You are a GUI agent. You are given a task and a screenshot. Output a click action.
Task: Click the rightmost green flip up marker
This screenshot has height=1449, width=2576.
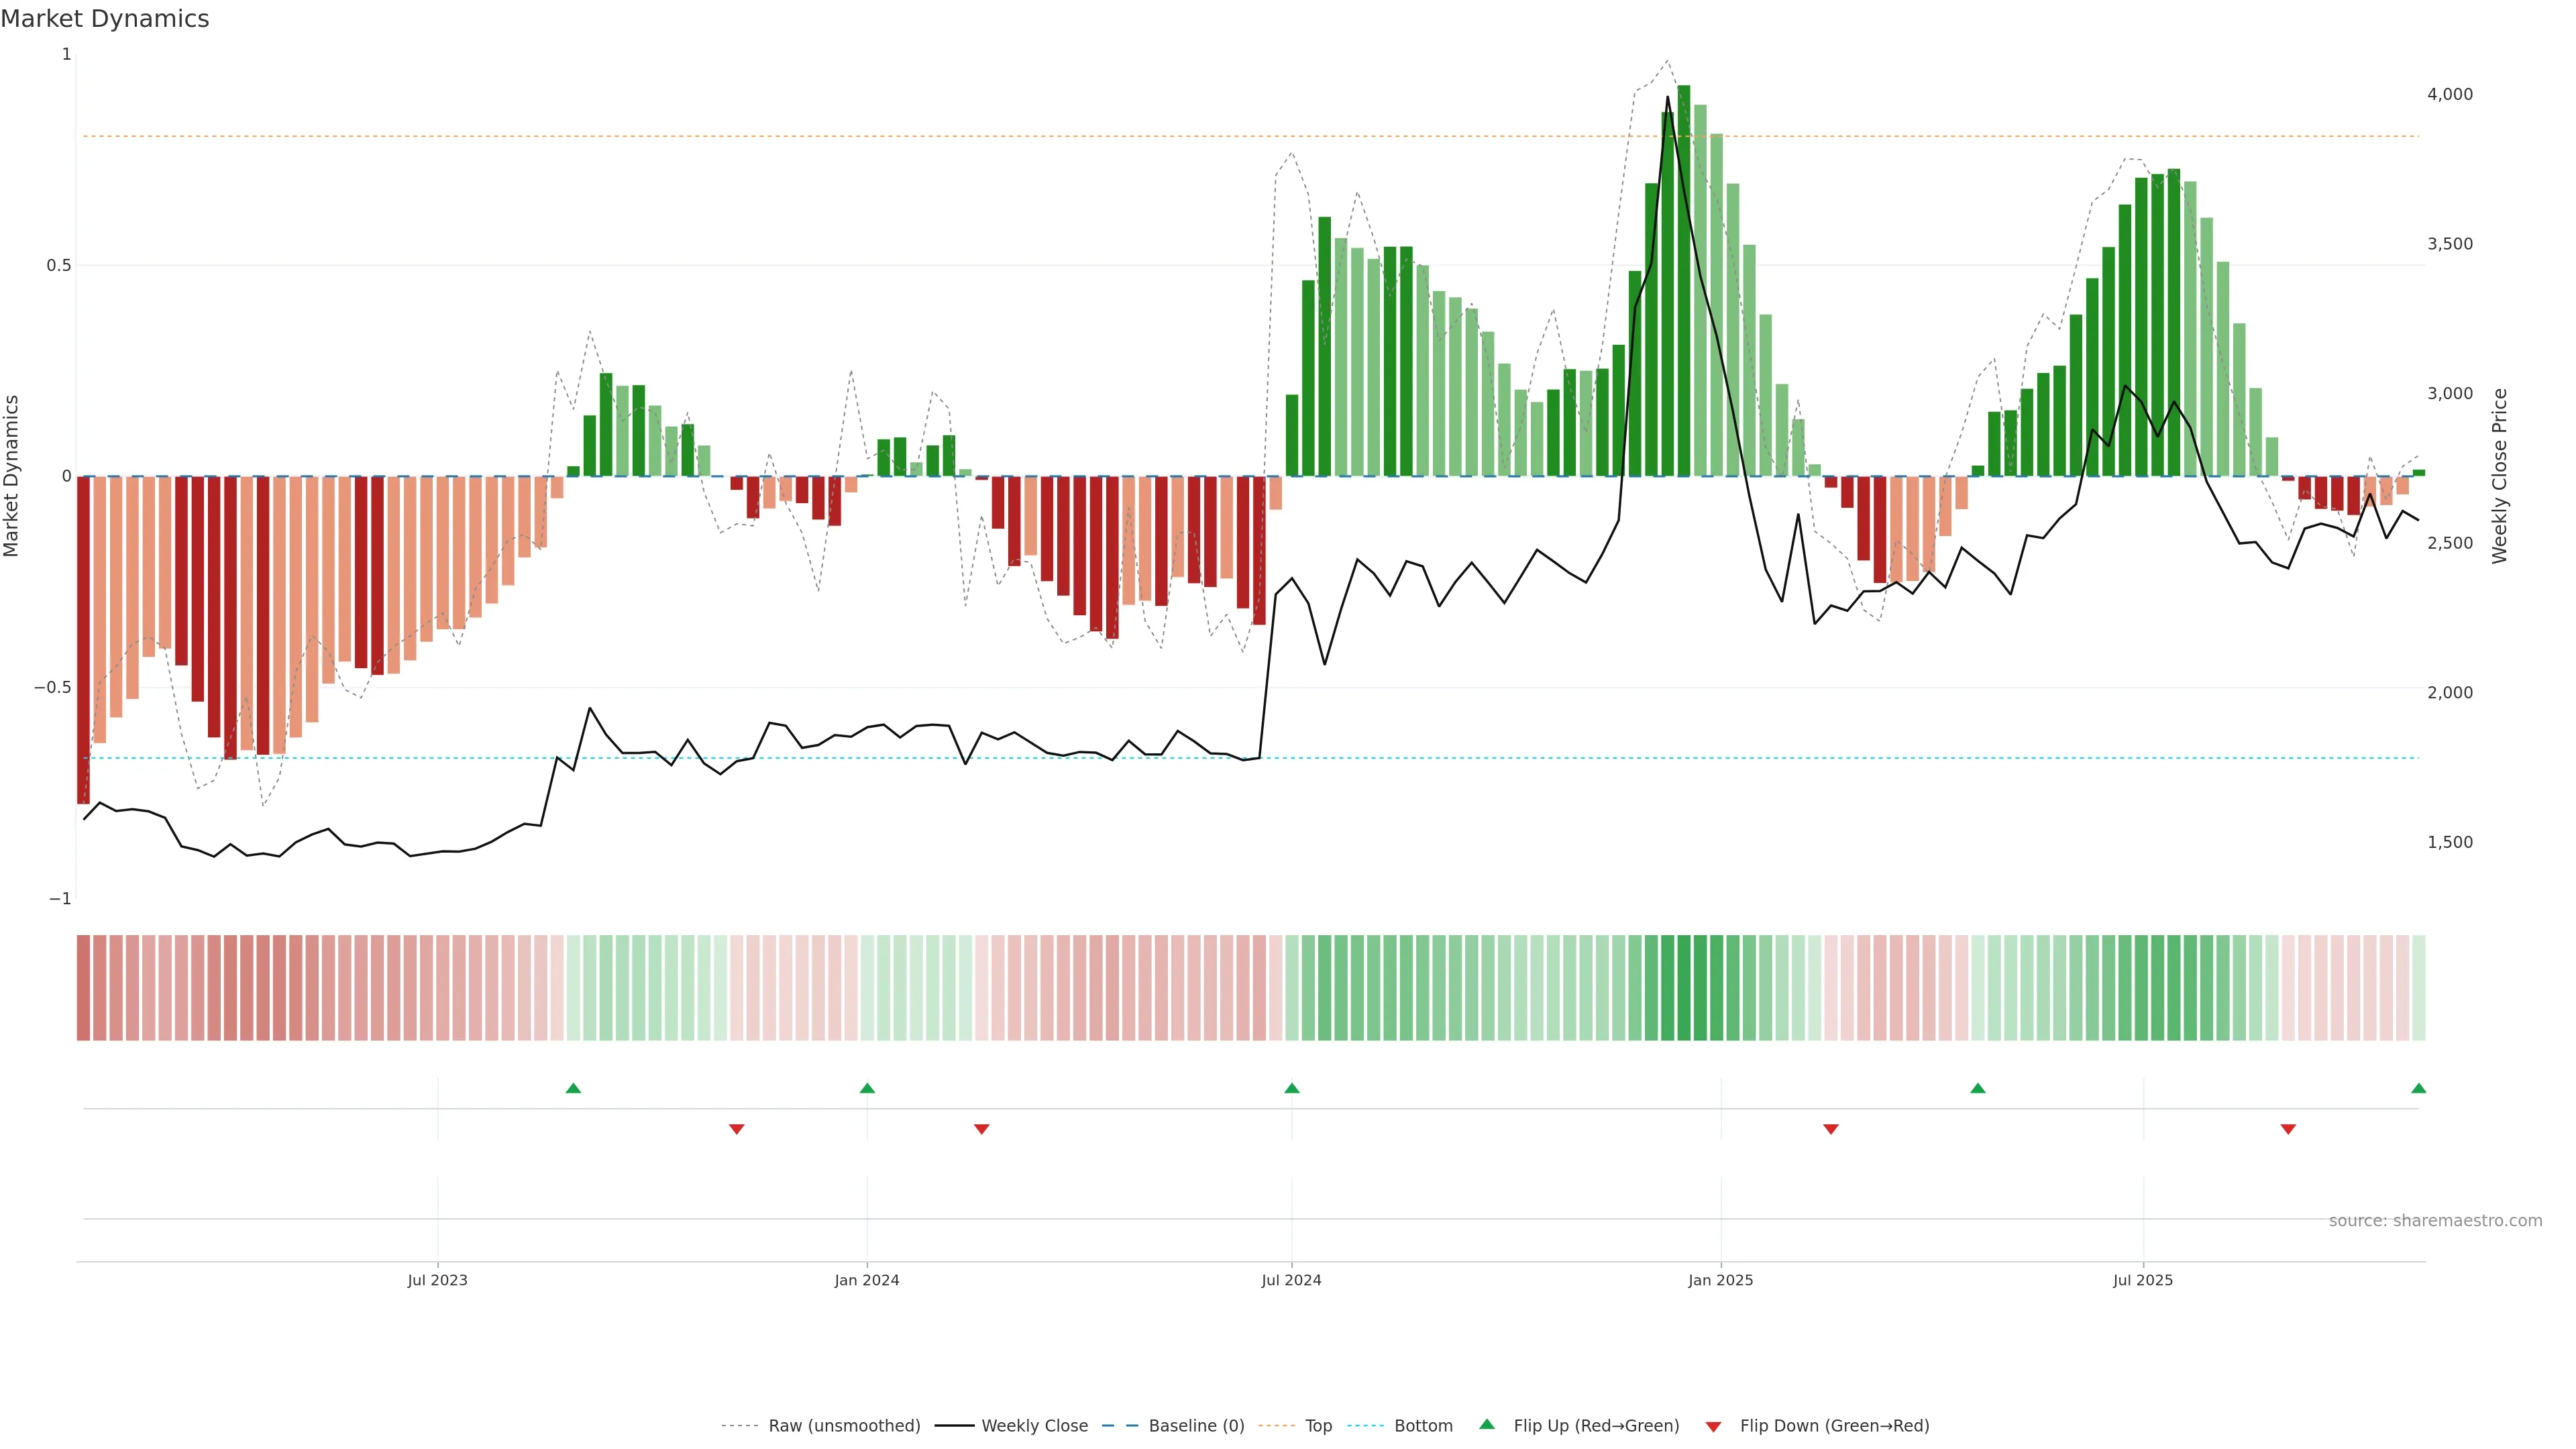(x=2418, y=1088)
